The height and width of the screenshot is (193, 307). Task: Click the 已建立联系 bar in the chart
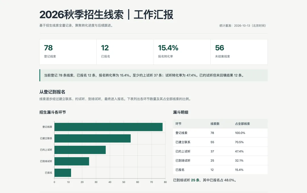coord(92,138)
